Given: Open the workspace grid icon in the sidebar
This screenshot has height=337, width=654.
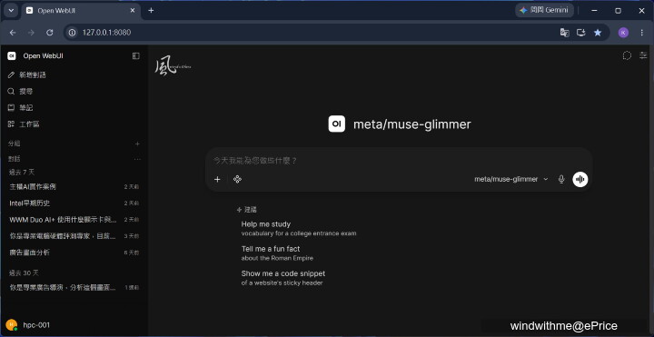Looking at the screenshot, I should tap(11, 124).
